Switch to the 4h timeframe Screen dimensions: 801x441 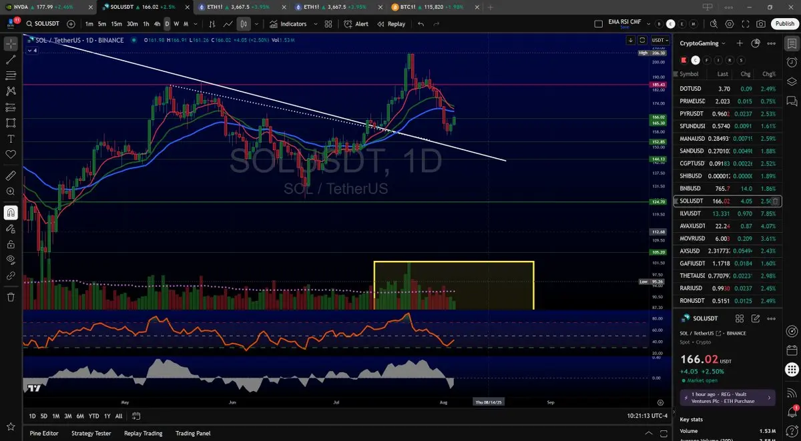[157, 24]
